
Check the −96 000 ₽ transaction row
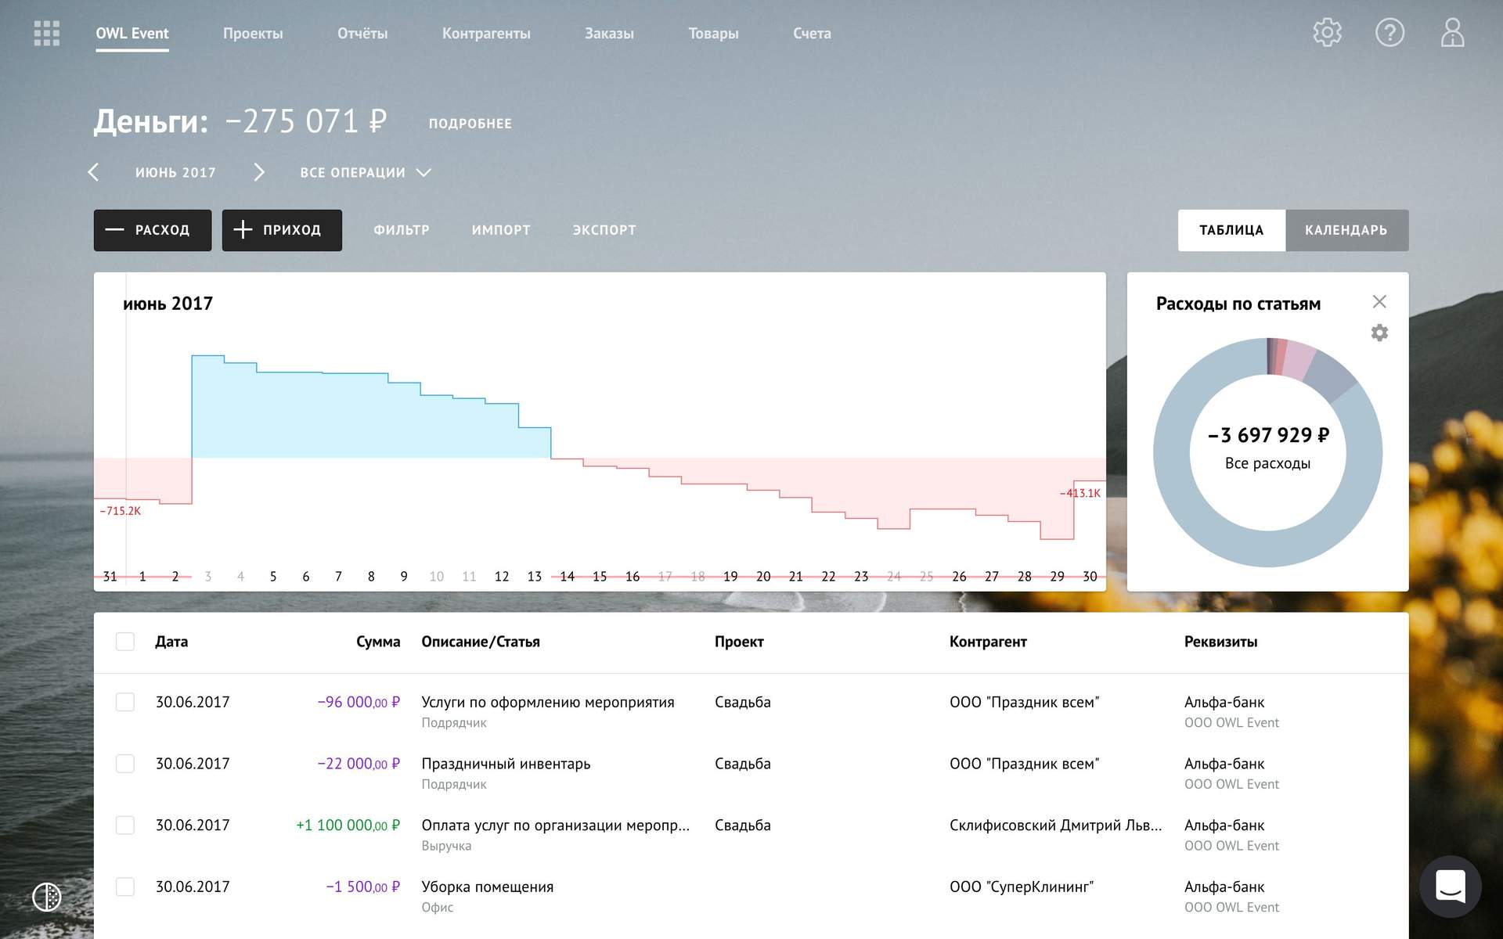125,702
